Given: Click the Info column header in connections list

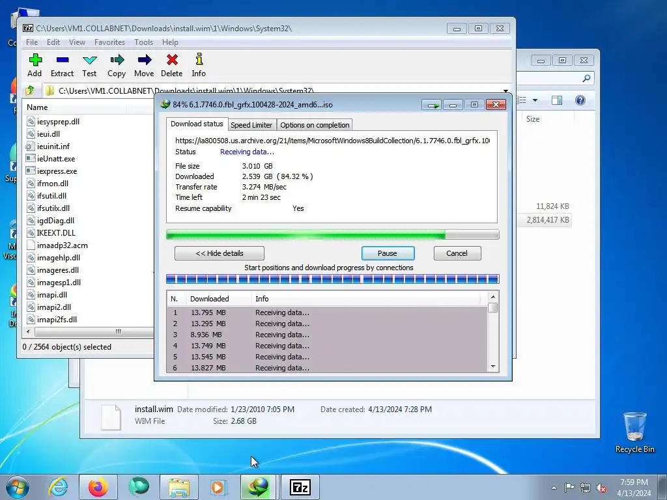Looking at the screenshot, I should 366,299.
